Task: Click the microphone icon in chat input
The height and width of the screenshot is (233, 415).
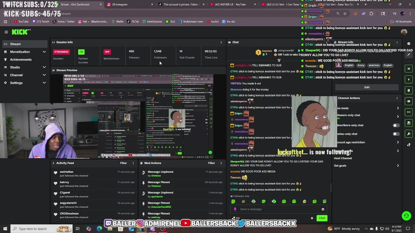Action: tap(235, 209)
